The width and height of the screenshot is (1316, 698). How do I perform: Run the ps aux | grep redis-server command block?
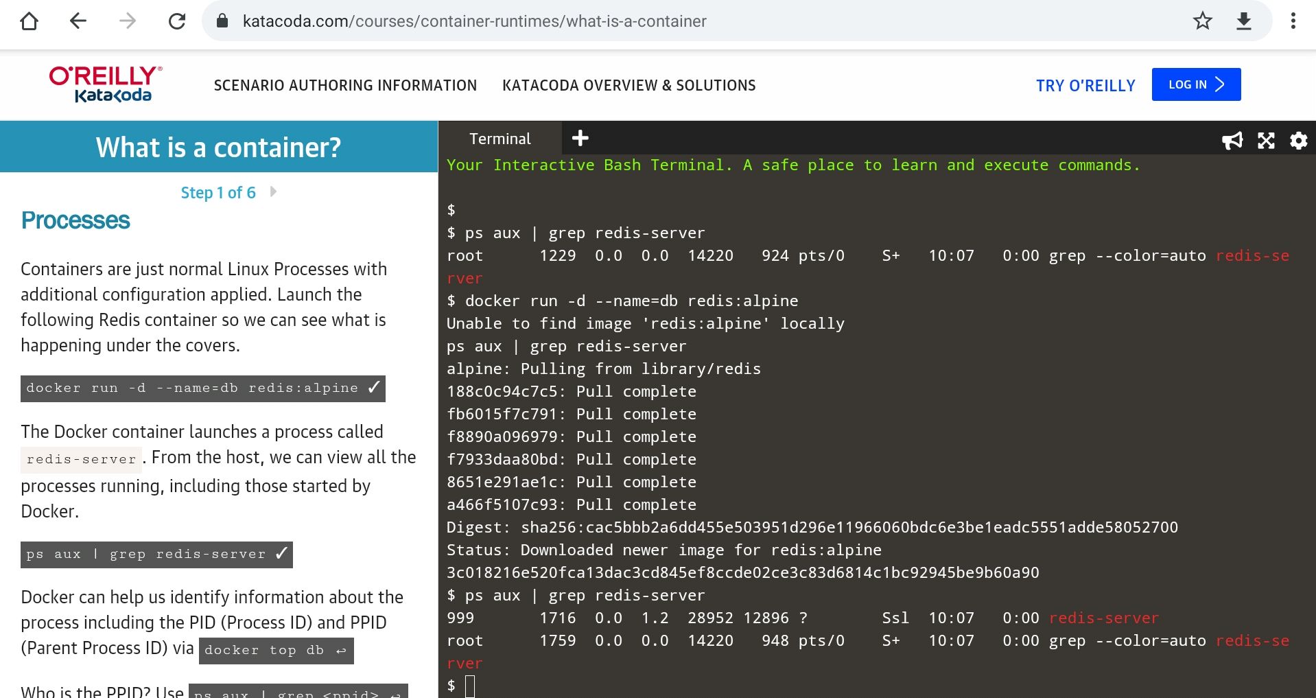pyautogui.click(x=156, y=555)
